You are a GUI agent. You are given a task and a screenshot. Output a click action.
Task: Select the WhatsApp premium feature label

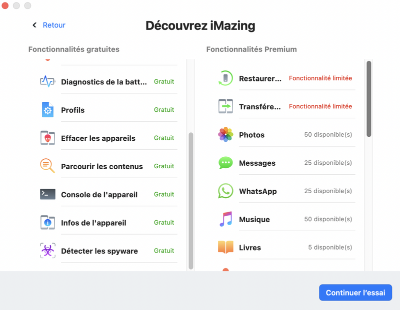coord(258,191)
